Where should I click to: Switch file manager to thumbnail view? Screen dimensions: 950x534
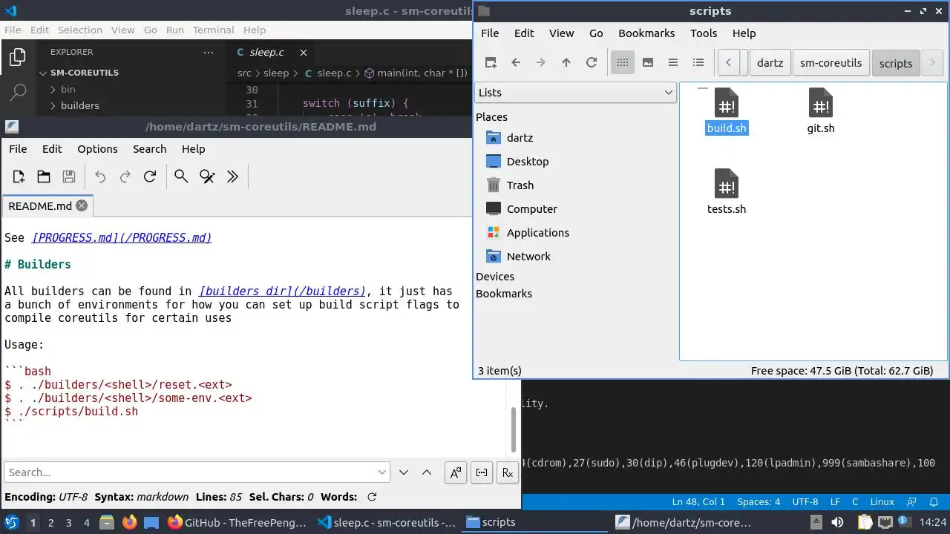(648, 62)
